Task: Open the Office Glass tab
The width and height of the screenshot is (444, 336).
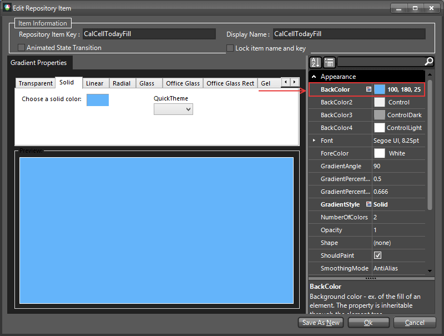Action: 183,83
